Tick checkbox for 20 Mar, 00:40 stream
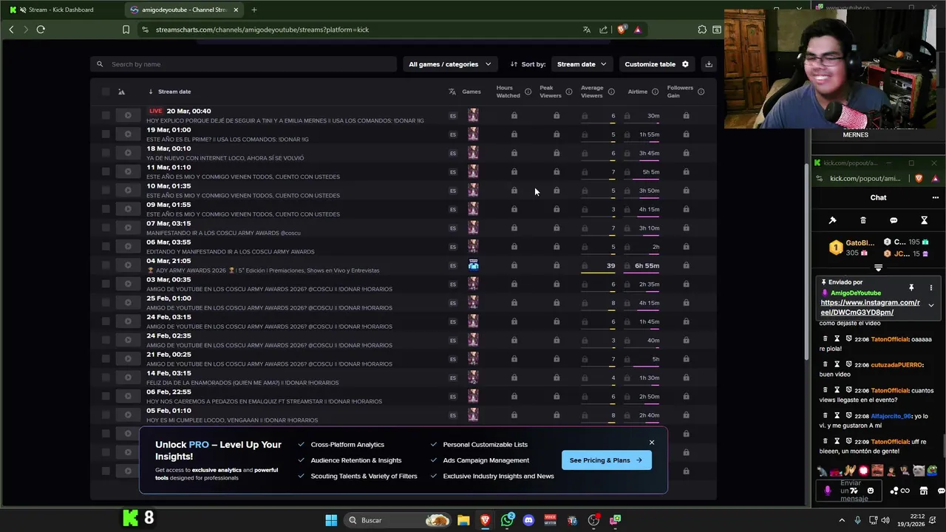This screenshot has width=946, height=532. 106,115
